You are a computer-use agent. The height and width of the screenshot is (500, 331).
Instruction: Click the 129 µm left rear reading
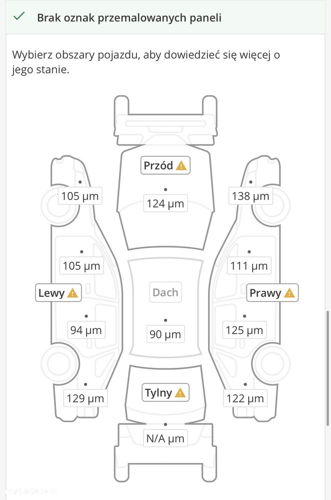click(x=85, y=398)
